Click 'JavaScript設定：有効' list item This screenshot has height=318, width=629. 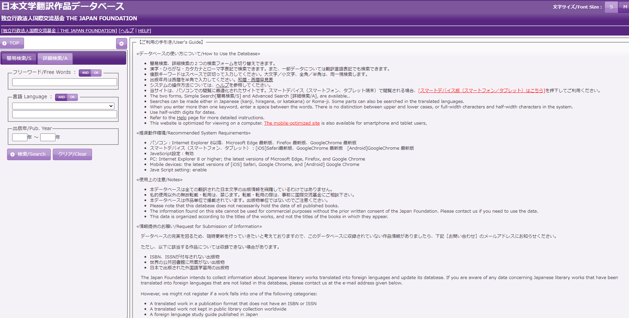pyautogui.click(x=172, y=154)
